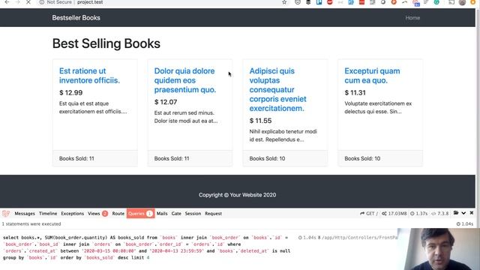
Task: Open the Debugbar Views tab
Action: pyautogui.click(x=97, y=213)
